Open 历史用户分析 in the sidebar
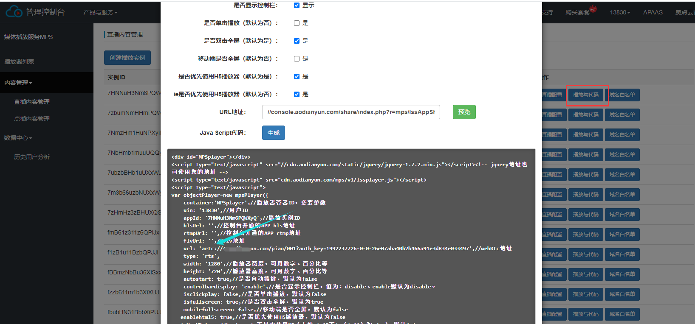The height and width of the screenshot is (324, 695). [32, 157]
